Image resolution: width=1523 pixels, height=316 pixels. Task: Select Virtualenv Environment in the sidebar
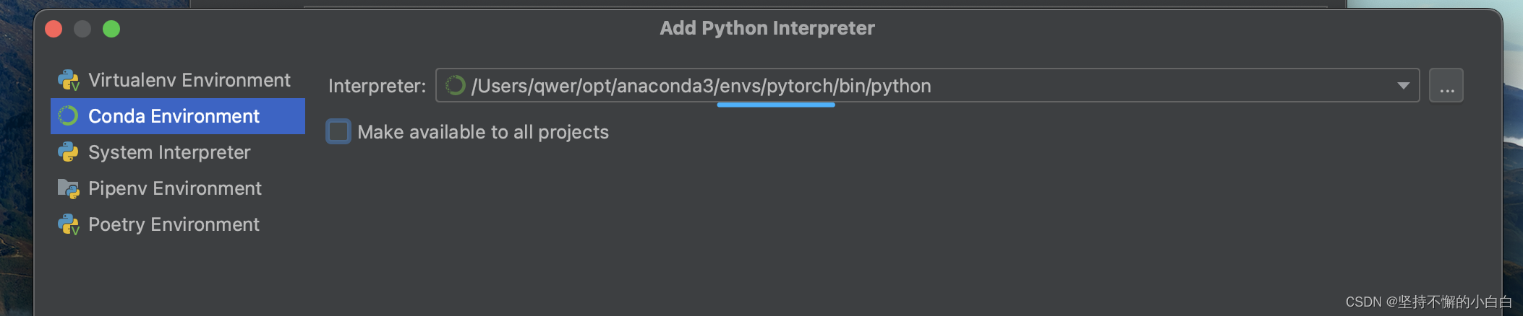178,80
